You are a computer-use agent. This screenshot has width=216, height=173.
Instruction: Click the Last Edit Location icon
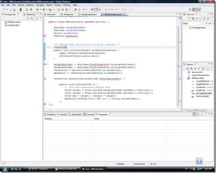coord(119,10)
